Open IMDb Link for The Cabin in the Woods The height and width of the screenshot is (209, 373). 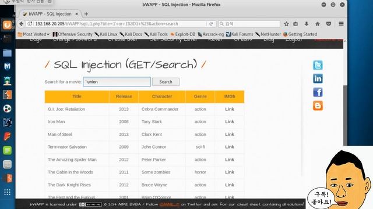coord(230,172)
